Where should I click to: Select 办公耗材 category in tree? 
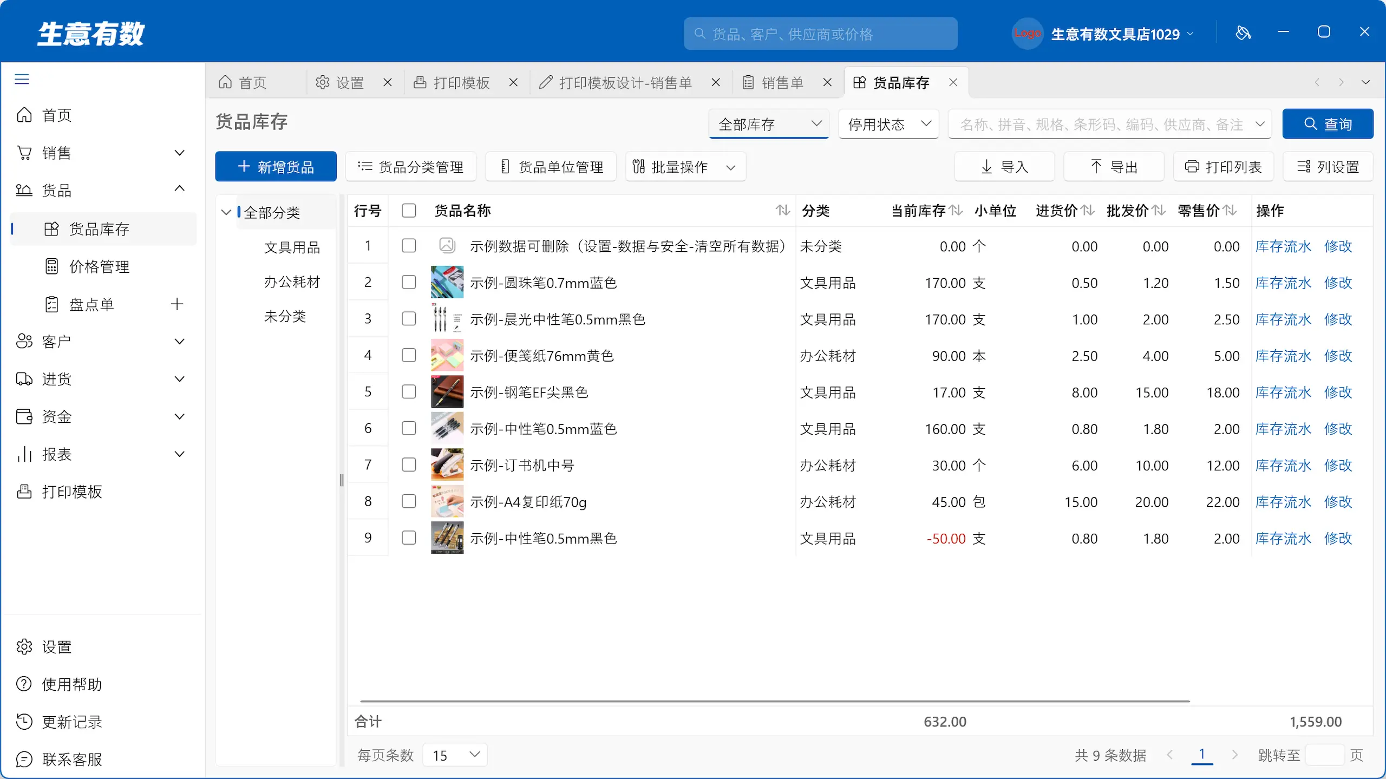292,282
